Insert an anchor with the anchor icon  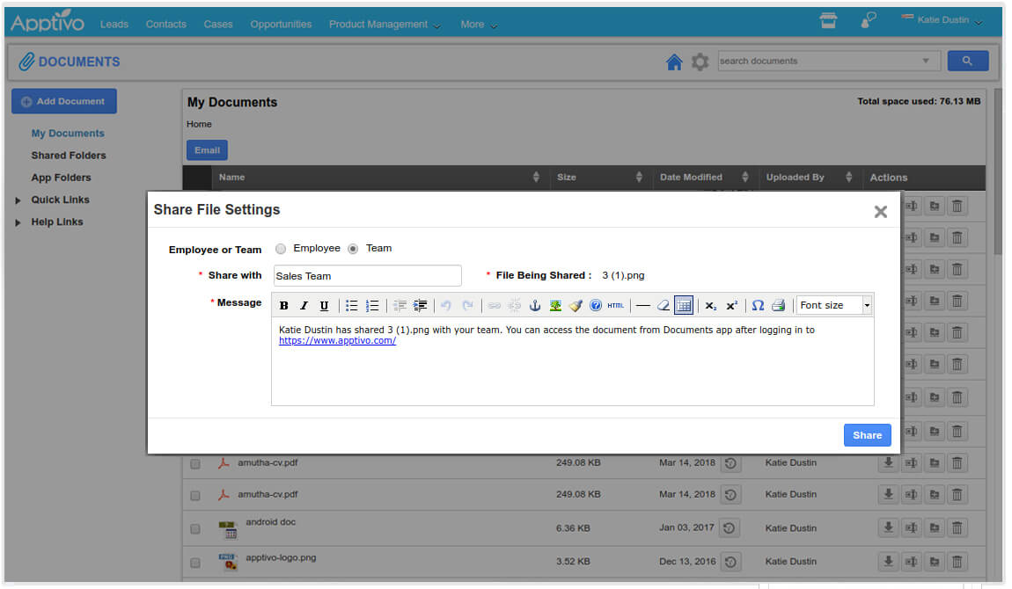pyautogui.click(x=534, y=306)
